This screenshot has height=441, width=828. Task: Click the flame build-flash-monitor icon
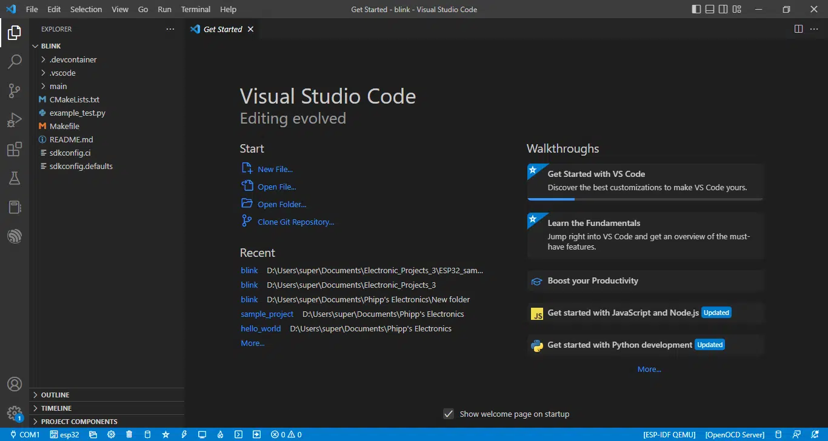pos(221,434)
